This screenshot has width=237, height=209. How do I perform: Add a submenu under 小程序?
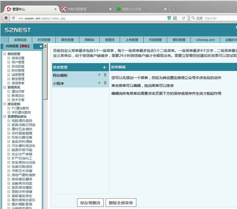tap(99, 83)
